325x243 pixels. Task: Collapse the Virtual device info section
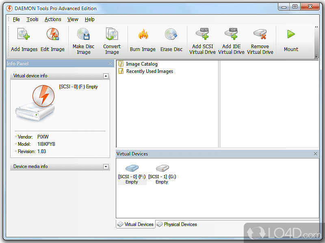pyautogui.click(x=106, y=76)
